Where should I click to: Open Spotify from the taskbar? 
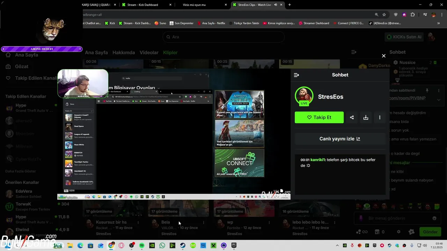142,245
